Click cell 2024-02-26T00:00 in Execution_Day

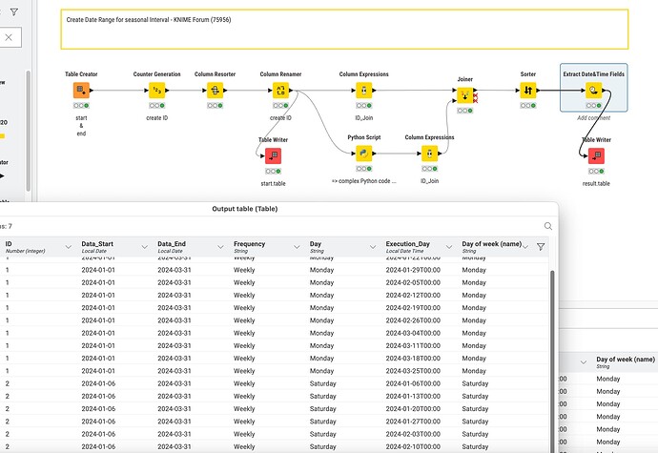[x=413, y=320]
